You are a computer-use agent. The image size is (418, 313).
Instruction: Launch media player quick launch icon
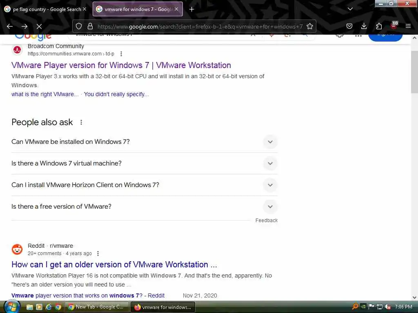(x=39, y=307)
